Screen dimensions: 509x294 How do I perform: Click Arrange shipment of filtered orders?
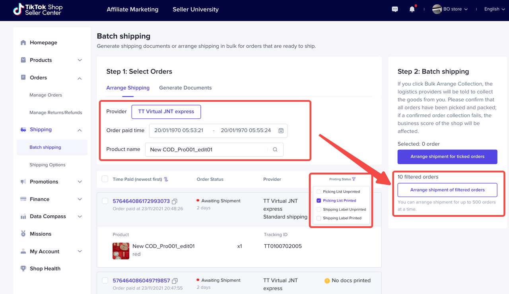point(447,190)
